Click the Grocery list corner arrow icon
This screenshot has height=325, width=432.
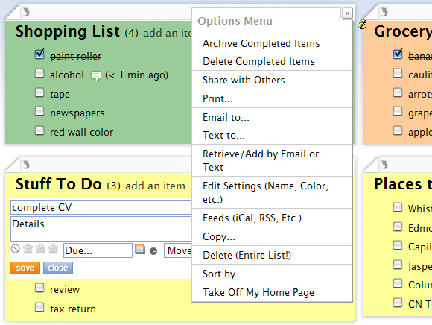384,12
